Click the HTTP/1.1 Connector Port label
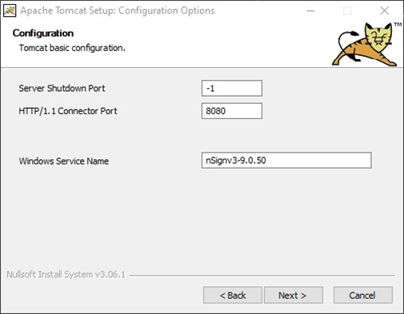This screenshot has width=404, height=314. click(x=68, y=111)
